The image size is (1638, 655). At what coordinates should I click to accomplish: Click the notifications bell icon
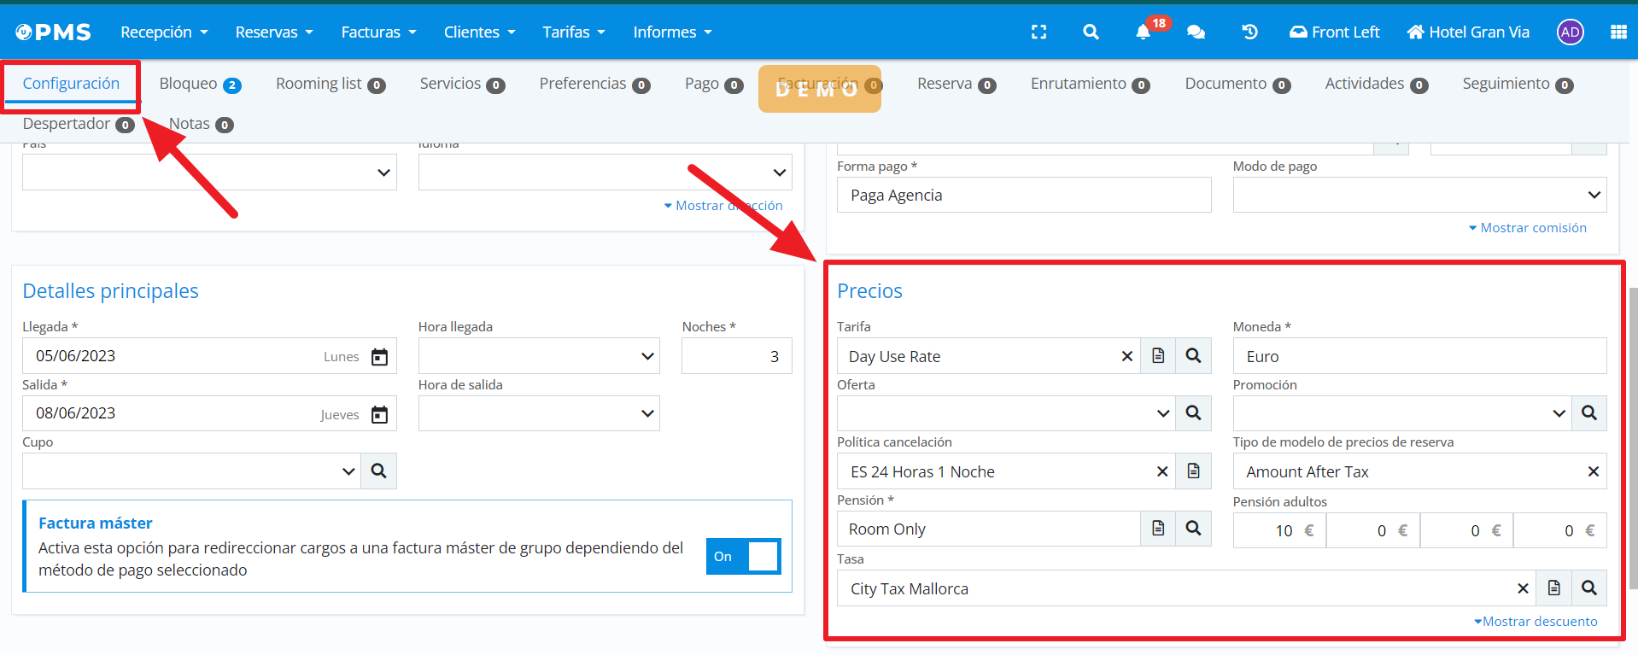tap(1143, 32)
